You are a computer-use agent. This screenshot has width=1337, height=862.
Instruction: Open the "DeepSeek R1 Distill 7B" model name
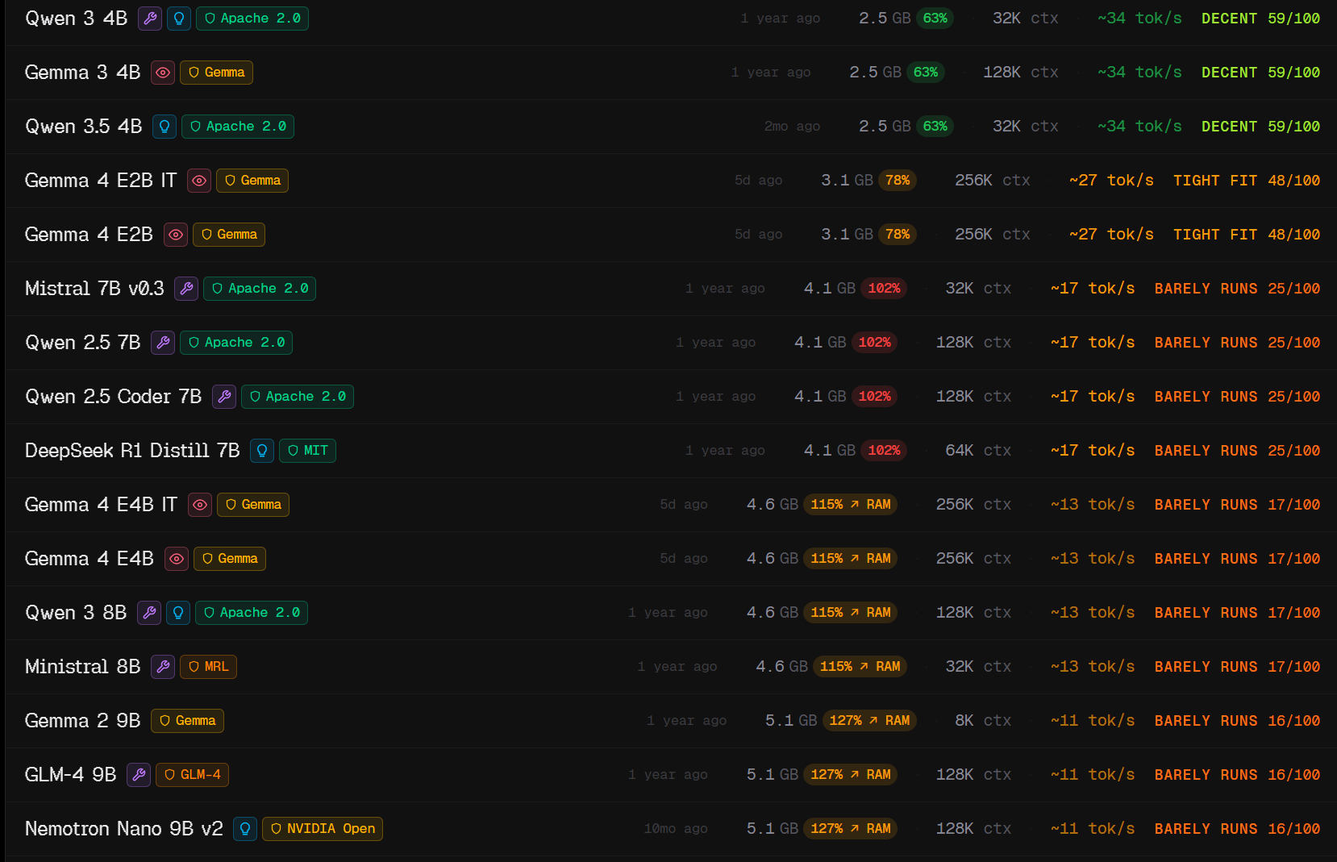point(132,451)
